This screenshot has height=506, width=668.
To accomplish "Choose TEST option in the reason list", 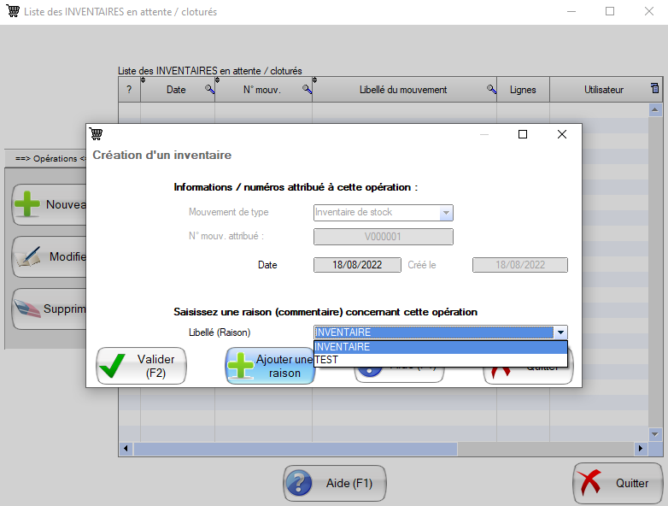I will point(440,360).
